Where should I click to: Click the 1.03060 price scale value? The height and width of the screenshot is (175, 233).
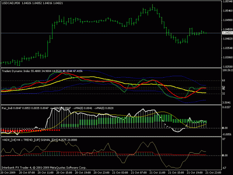pyautogui.click(x=227, y=57)
